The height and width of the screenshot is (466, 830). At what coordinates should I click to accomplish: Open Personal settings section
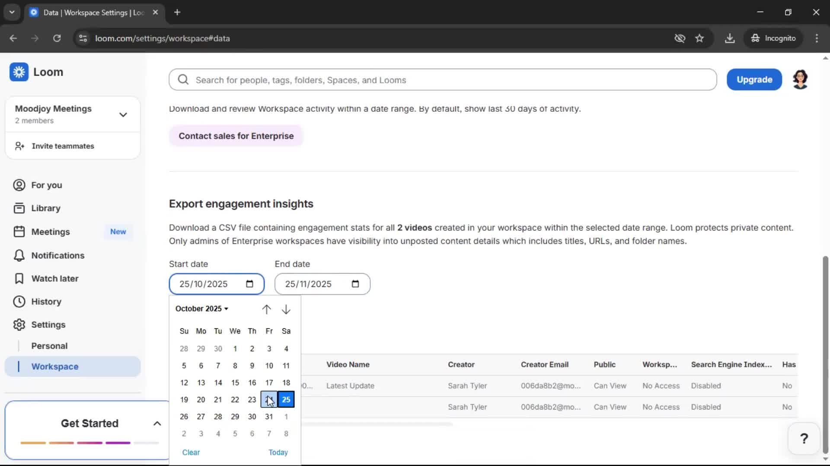pyautogui.click(x=49, y=345)
